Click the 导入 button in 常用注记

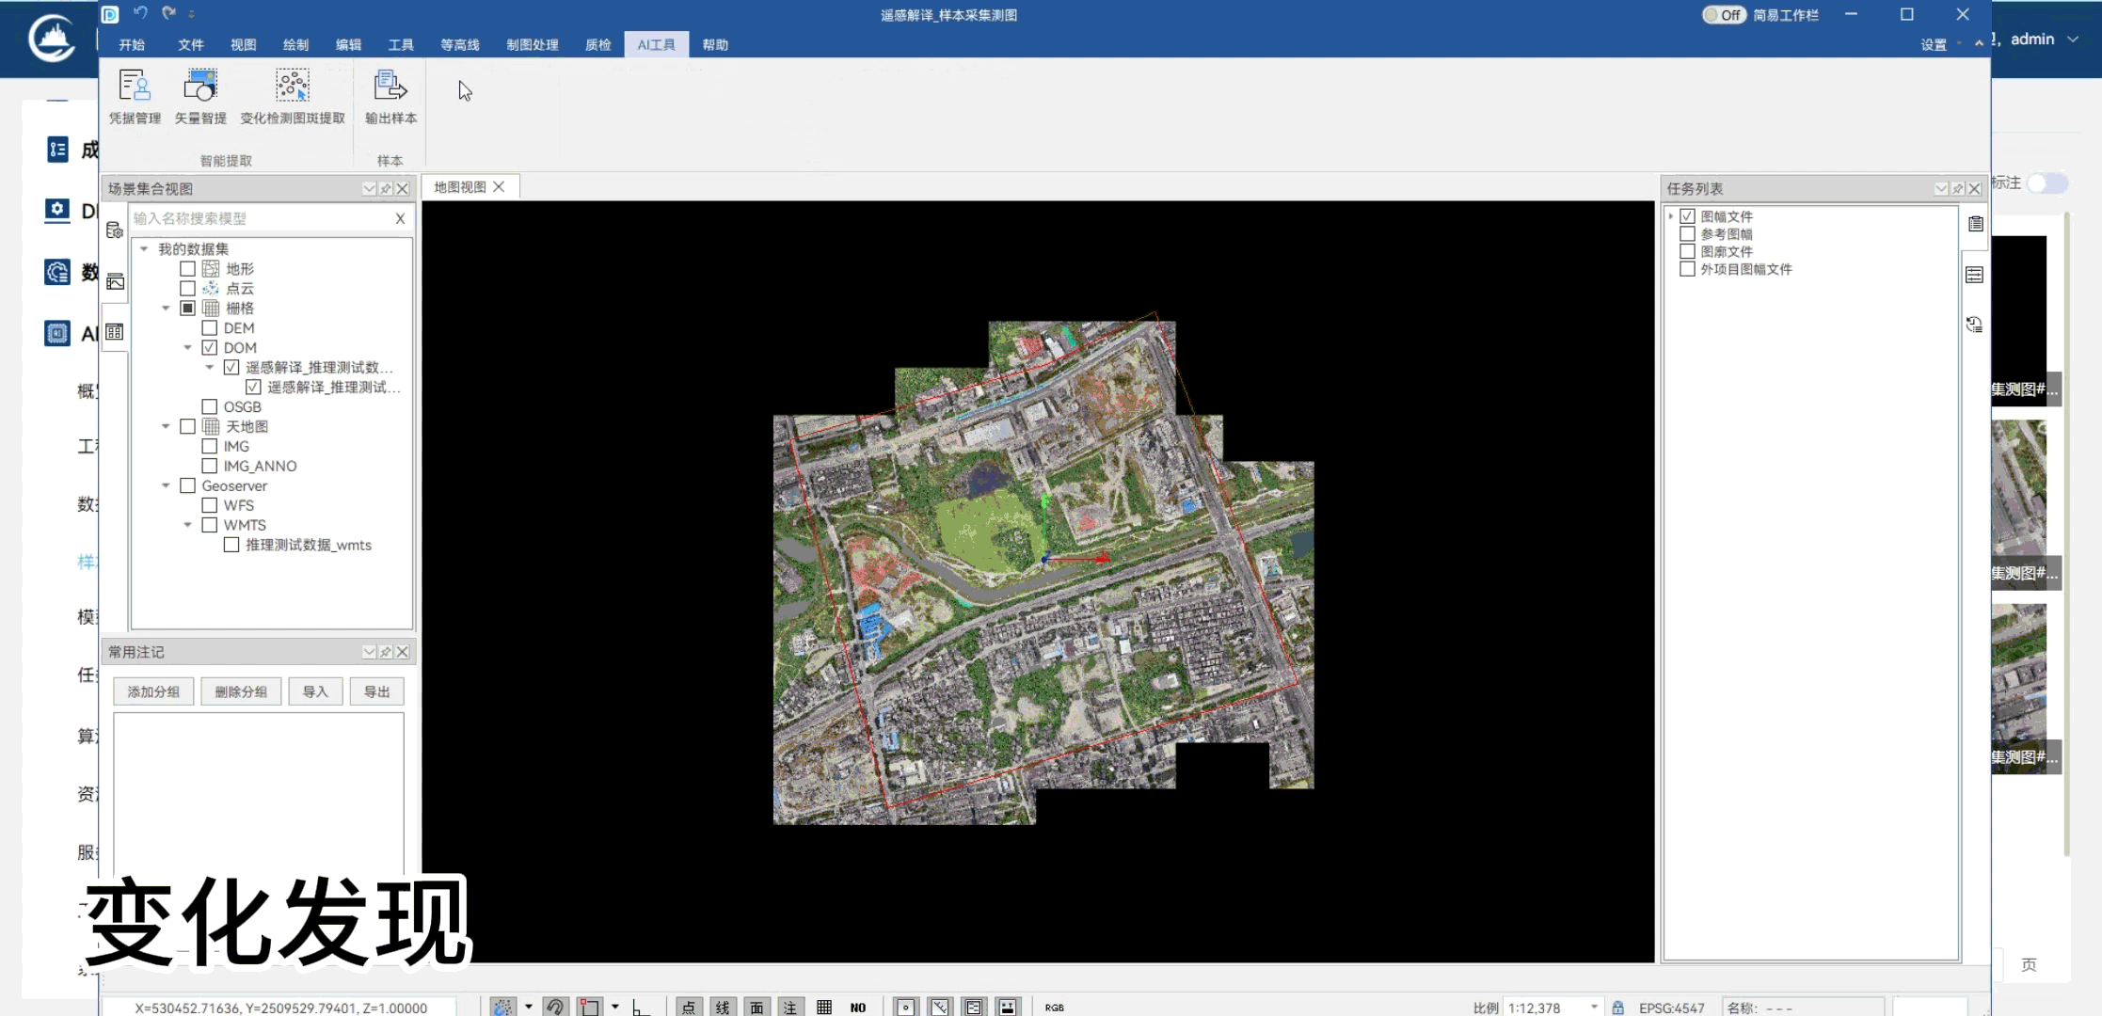click(315, 691)
